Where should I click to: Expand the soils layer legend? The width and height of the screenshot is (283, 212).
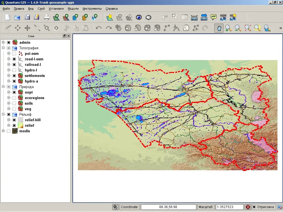click(9, 103)
